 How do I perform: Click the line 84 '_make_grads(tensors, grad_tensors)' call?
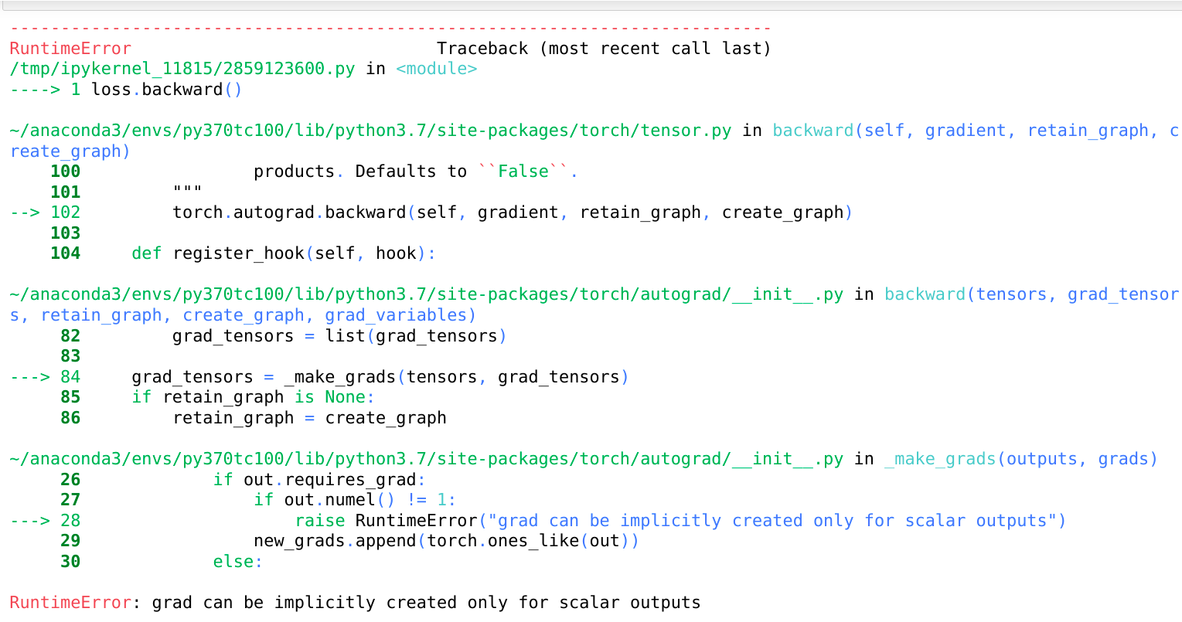[456, 377]
